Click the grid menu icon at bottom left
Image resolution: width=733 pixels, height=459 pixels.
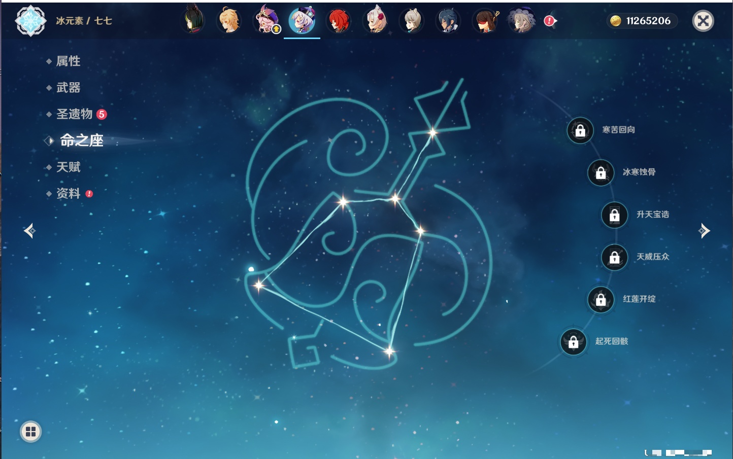[x=30, y=432]
